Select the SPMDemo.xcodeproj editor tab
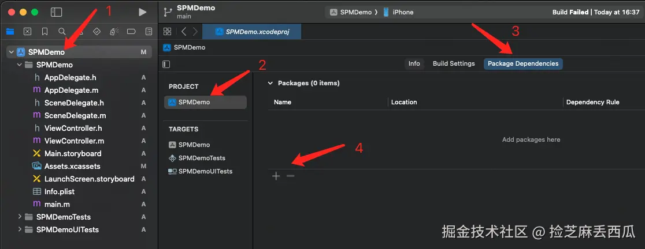The width and height of the screenshot is (645, 249). (x=252, y=32)
